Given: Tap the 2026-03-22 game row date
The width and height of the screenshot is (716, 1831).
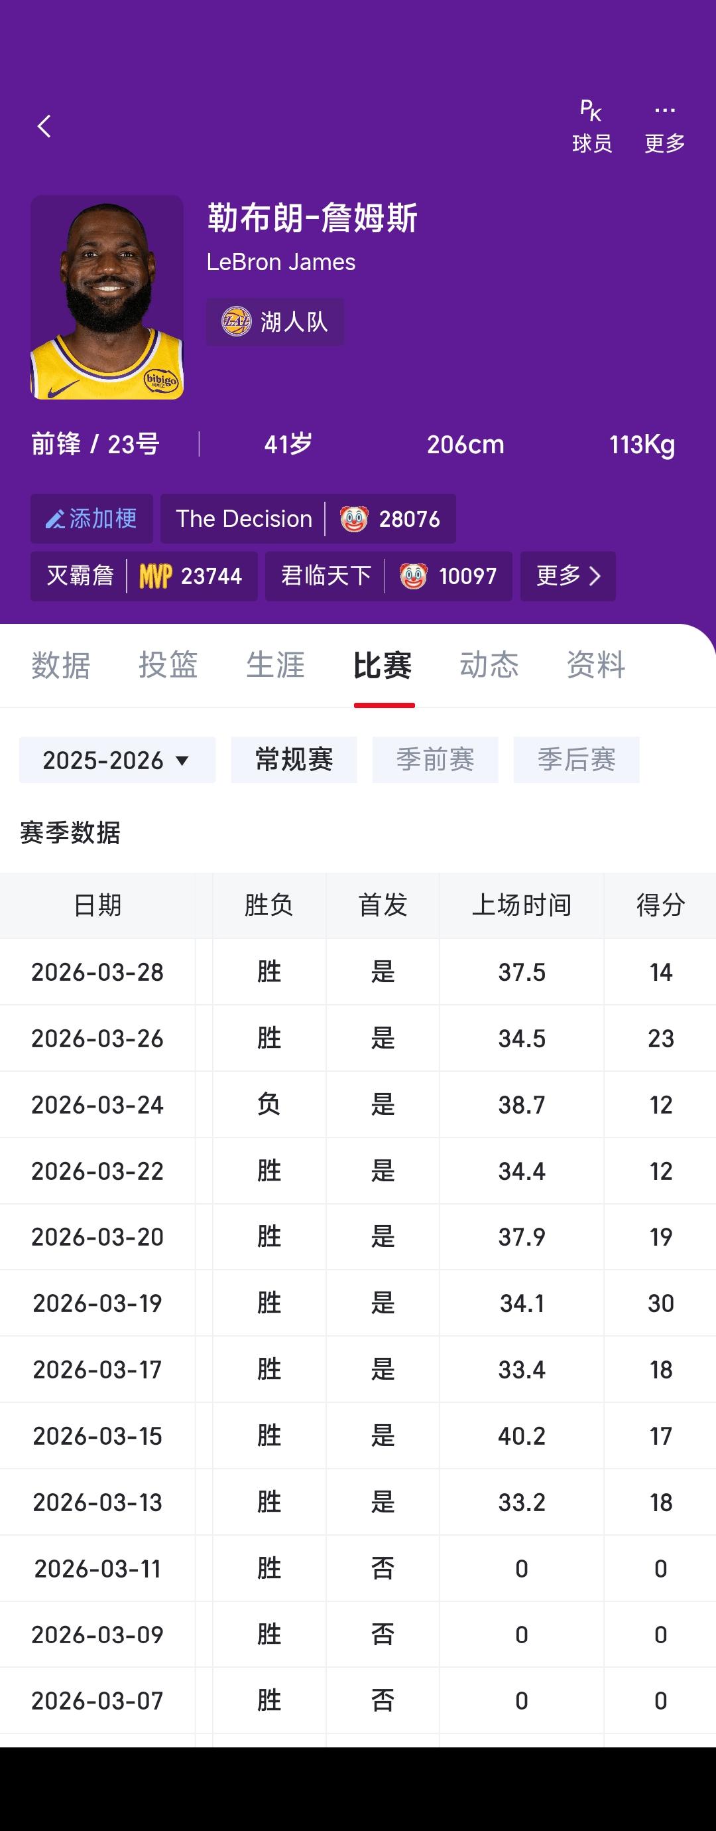Looking at the screenshot, I should 97,1171.
